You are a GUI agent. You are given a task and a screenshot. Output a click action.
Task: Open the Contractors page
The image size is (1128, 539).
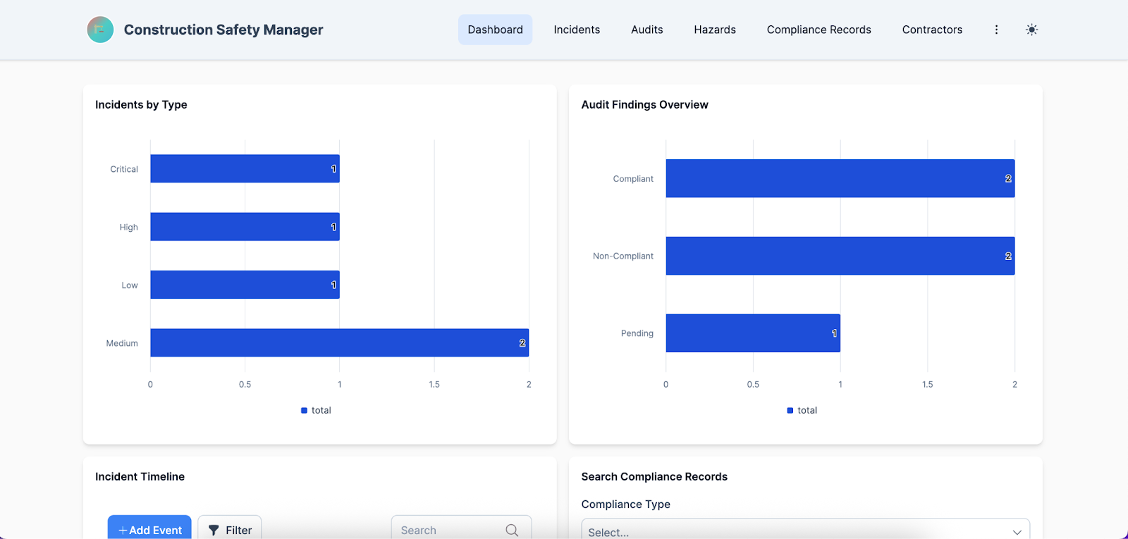tap(932, 30)
